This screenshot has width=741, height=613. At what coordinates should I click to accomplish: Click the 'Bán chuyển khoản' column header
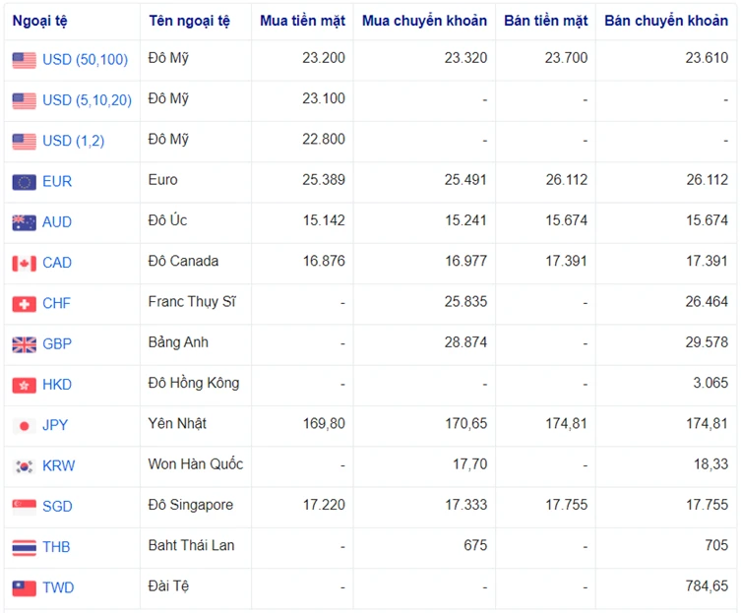pyautogui.click(x=665, y=21)
